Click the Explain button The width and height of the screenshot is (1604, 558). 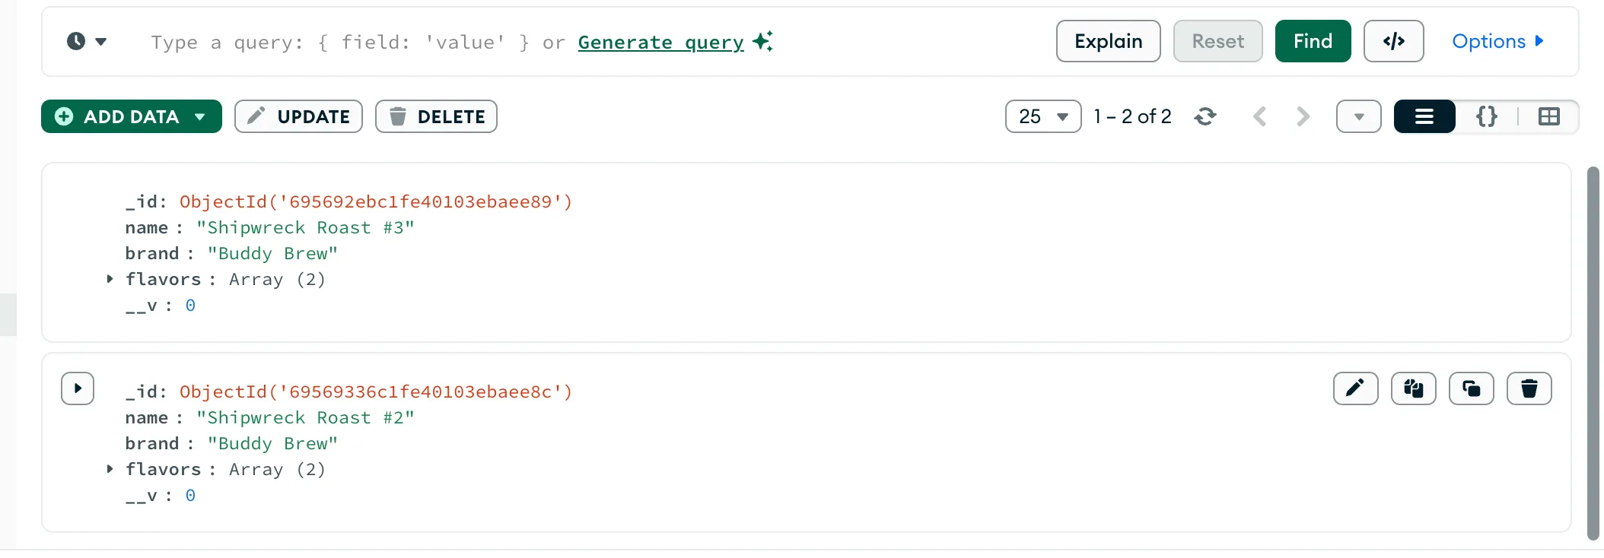[1108, 41]
